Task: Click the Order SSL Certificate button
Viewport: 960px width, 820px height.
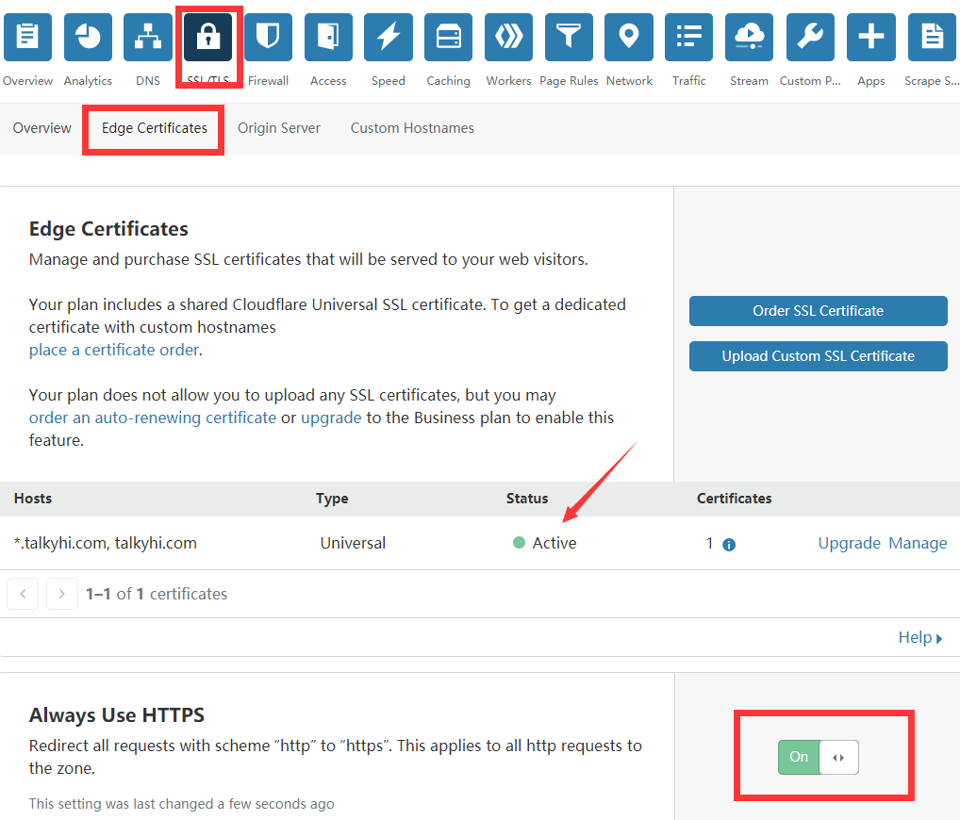Action: click(x=818, y=311)
